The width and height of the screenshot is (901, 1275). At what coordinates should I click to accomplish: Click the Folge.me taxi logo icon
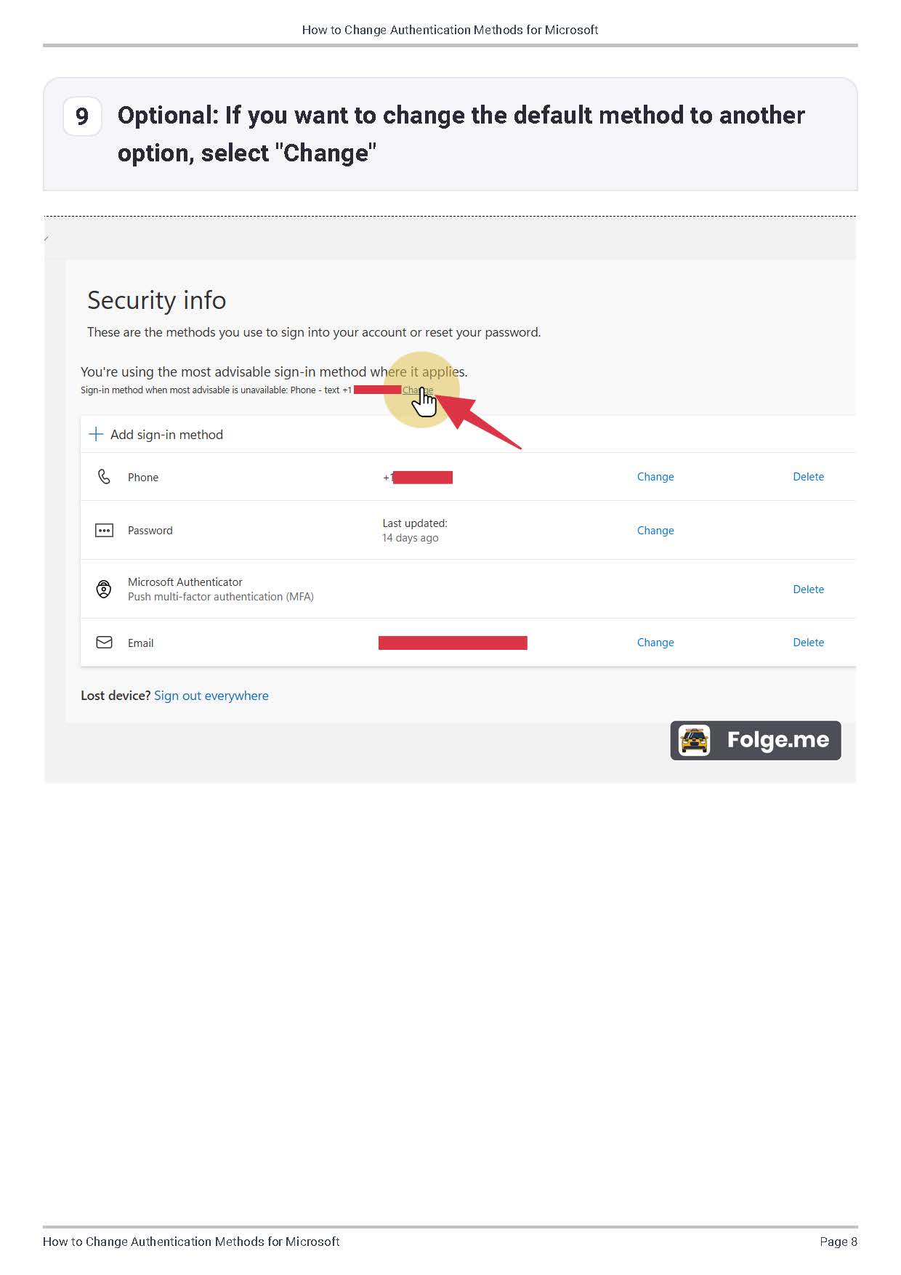pos(694,741)
